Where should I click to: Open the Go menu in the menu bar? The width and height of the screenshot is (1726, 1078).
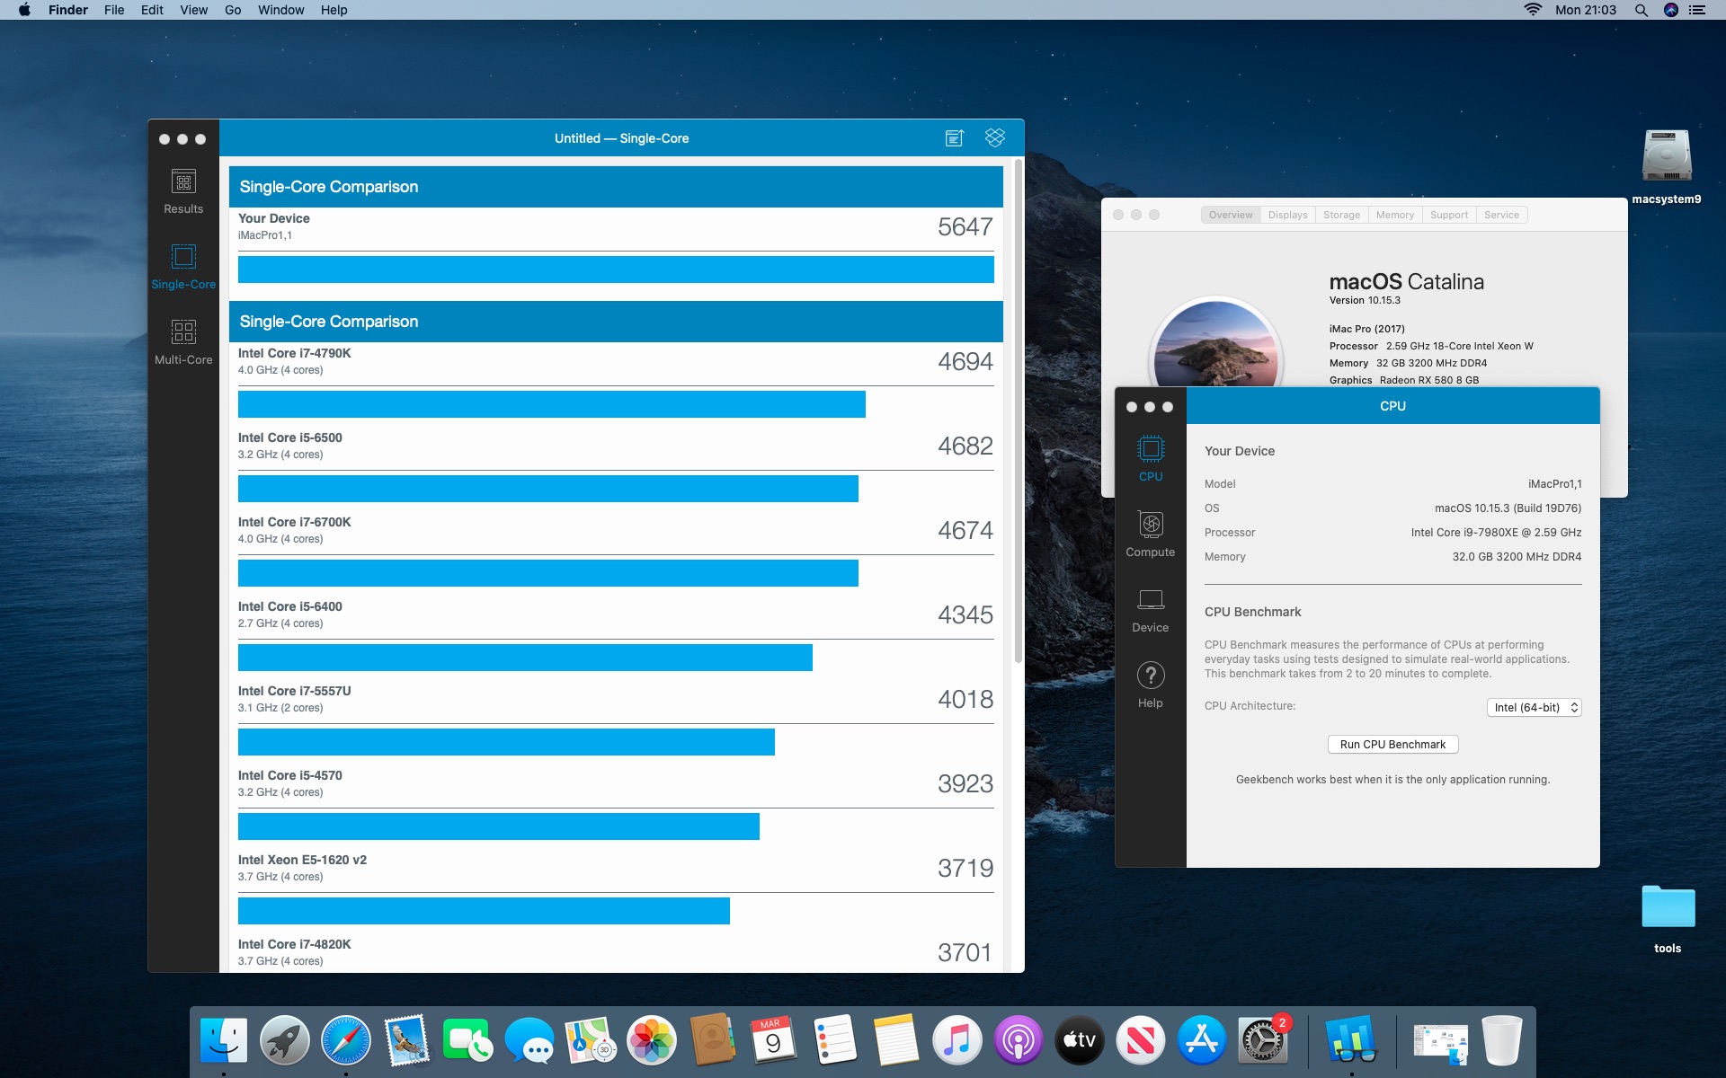coord(233,10)
